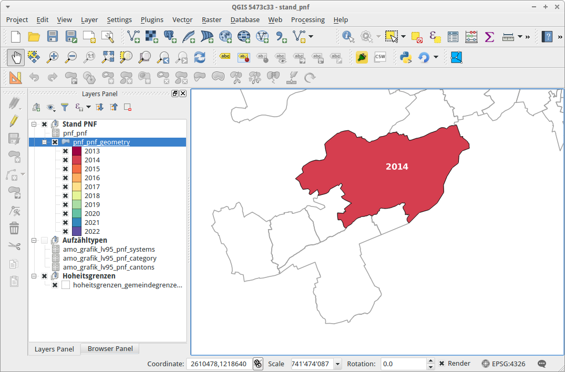The height and width of the screenshot is (372, 565).
Task: Open the Layer menu
Action: pos(89,20)
